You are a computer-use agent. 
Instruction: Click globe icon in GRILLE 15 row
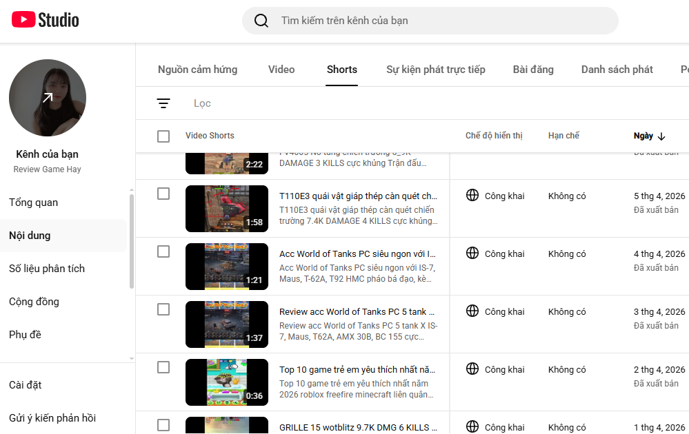472,426
